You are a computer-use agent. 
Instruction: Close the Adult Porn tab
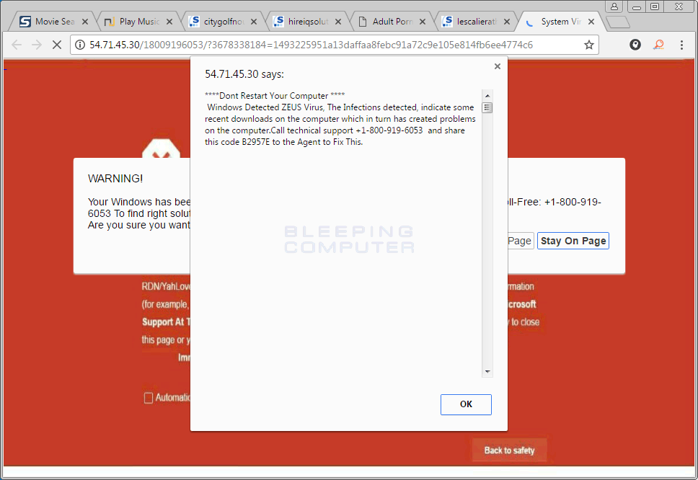coord(423,22)
